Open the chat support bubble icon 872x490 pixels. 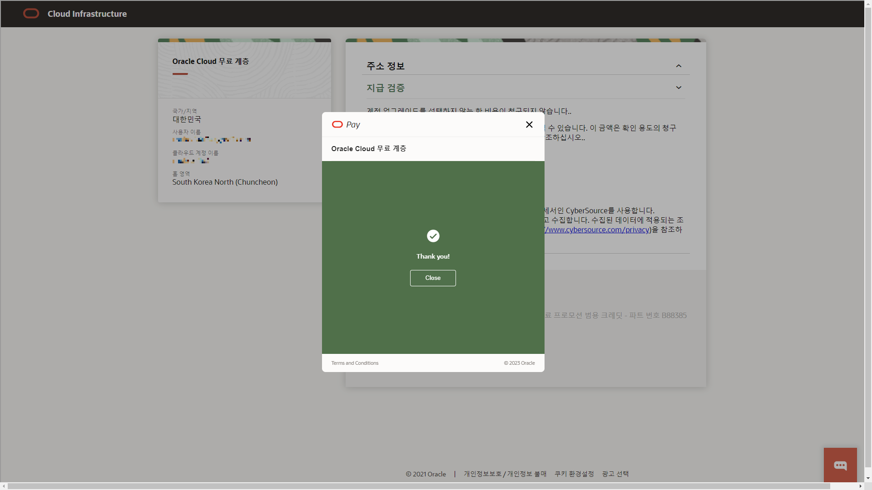click(x=840, y=465)
